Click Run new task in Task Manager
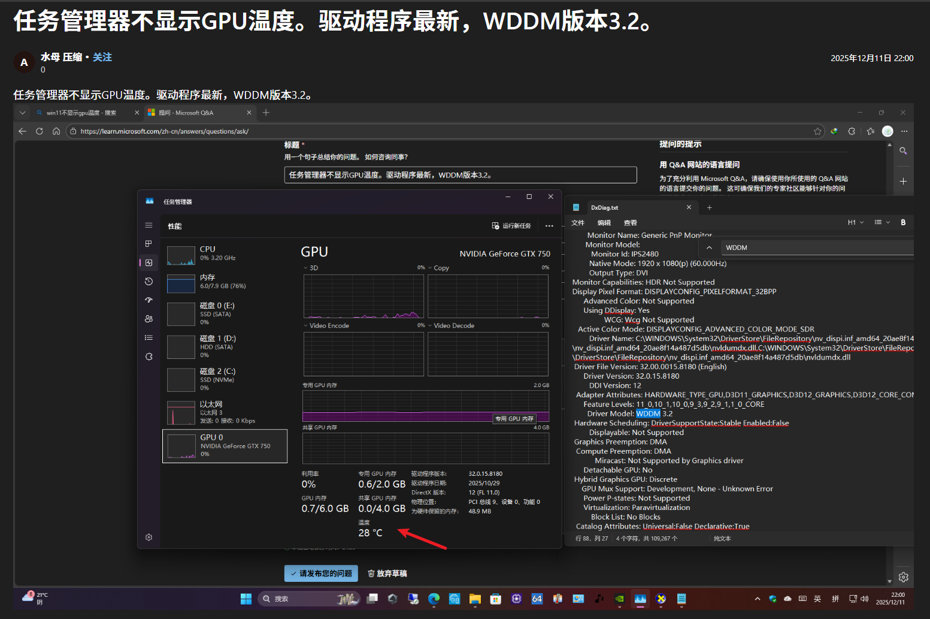The image size is (930, 619). pyautogui.click(x=511, y=226)
